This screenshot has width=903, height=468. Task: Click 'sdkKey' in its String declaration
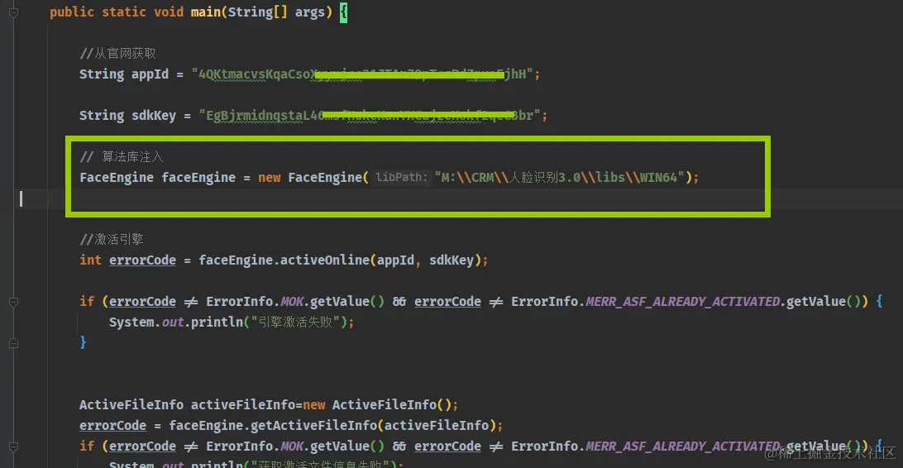point(154,115)
